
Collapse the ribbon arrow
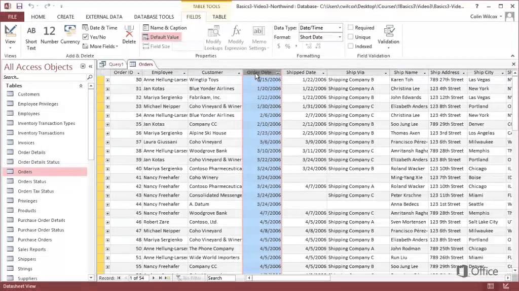pos(512,56)
